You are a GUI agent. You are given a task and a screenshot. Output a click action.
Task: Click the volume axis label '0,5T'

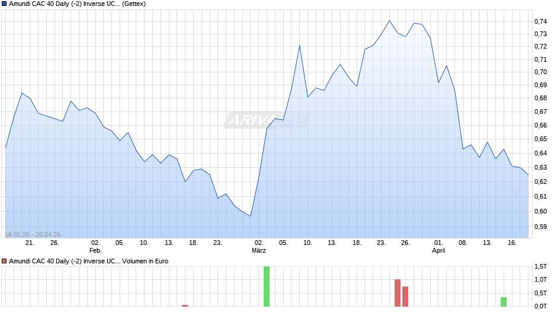[540, 293]
